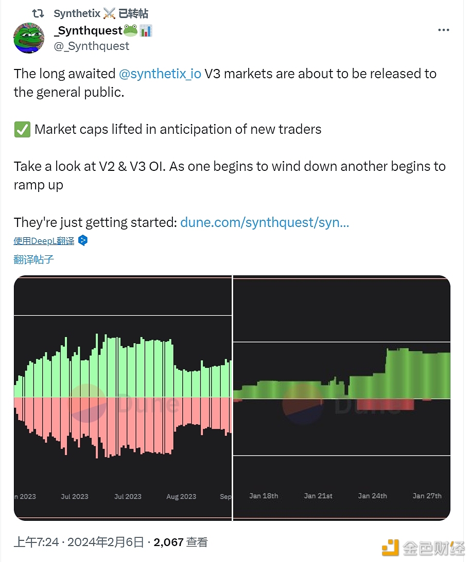Viewport: 471px width, 562px height.
Task: Click 翻译帖子 to translate the post
Action: point(33,259)
